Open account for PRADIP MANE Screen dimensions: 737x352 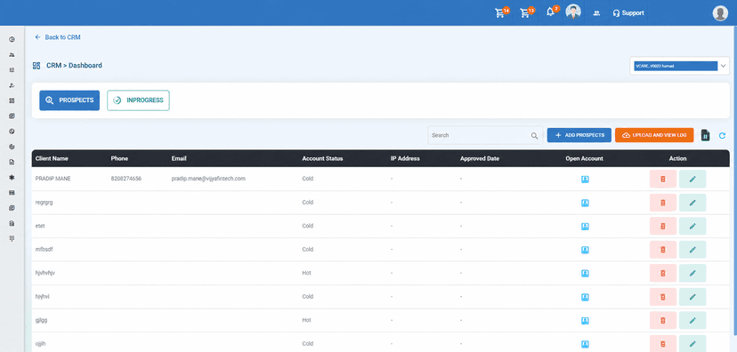point(585,180)
